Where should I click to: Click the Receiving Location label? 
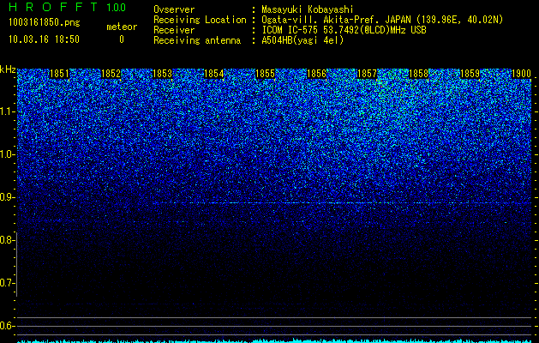[200, 20]
